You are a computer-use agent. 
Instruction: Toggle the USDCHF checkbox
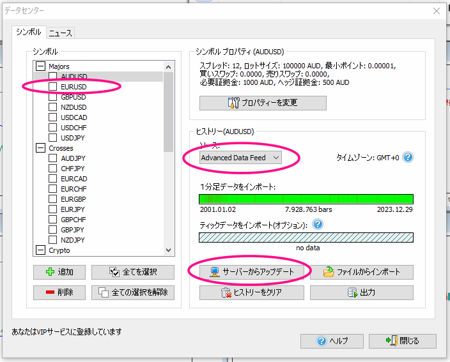pyautogui.click(x=52, y=127)
